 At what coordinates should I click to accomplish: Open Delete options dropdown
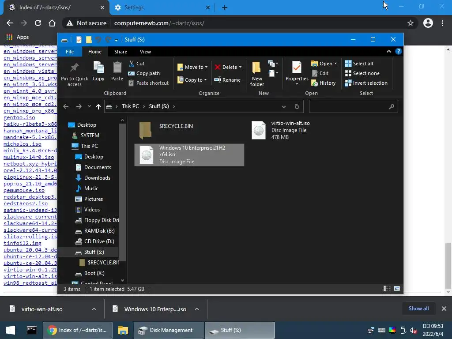coord(240,67)
